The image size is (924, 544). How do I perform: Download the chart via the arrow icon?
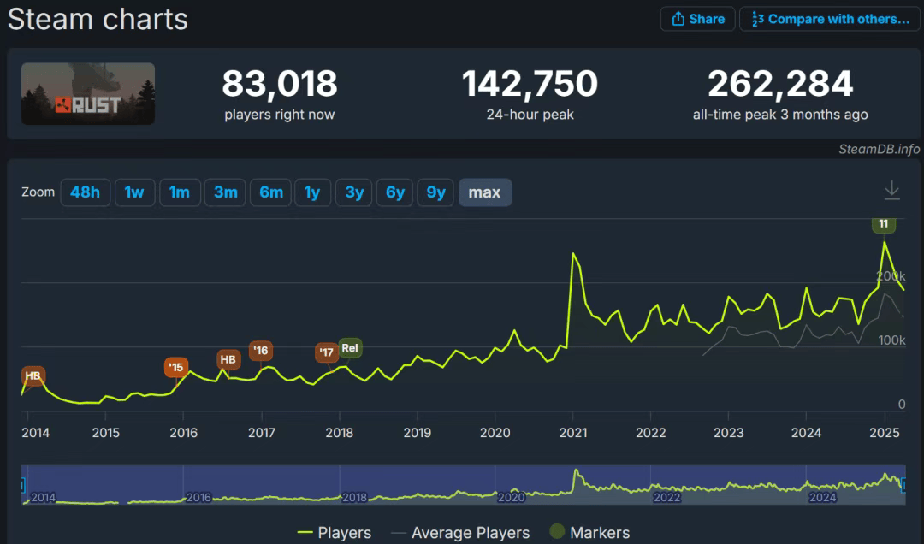tap(891, 191)
